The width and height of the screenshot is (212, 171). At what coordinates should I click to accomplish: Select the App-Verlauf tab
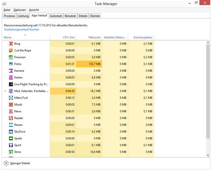(x=39, y=16)
